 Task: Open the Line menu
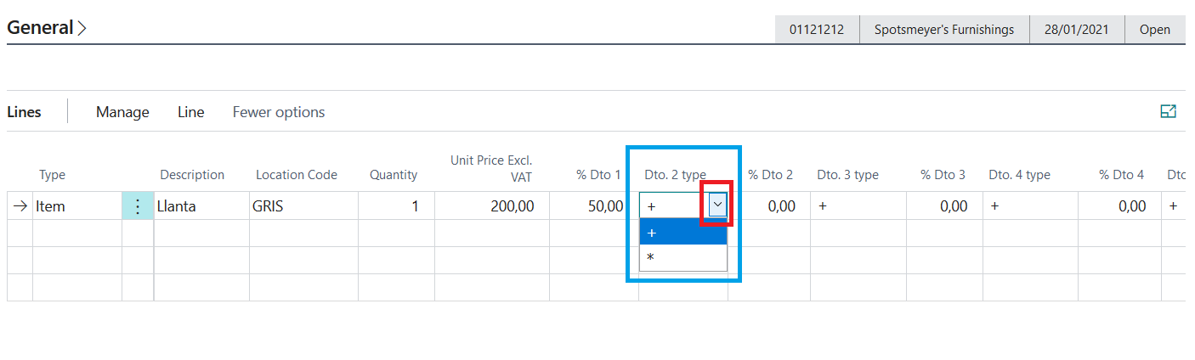[x=190, y=112]
